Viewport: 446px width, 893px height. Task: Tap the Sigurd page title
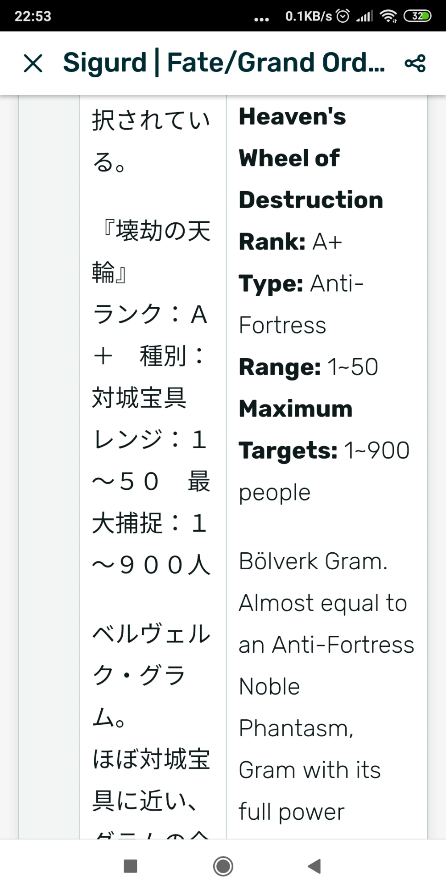coord(223,63)
